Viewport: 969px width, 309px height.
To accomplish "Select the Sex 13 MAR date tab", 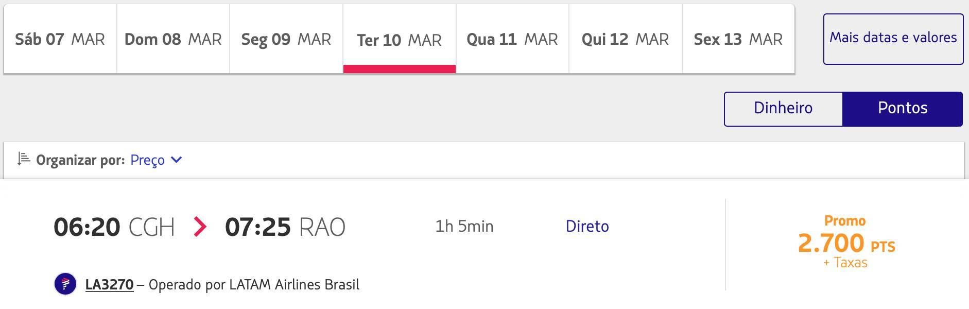I will pyautogui.click(x=738, y=39).
